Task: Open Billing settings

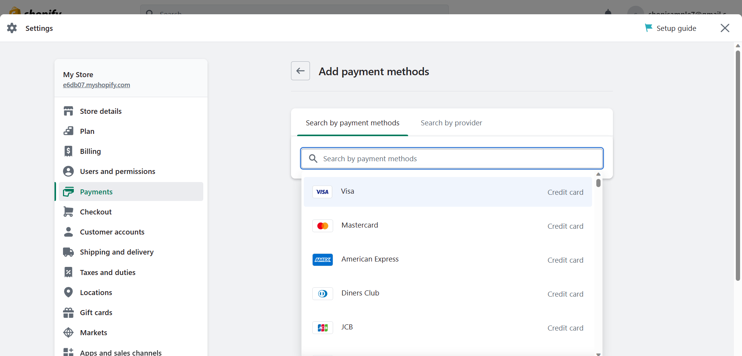Action: pos(131,151)
